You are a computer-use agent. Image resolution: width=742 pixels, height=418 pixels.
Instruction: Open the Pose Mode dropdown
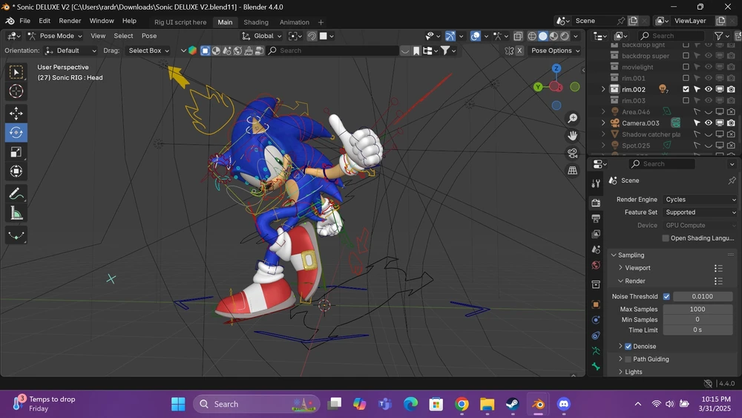point(55,36)
